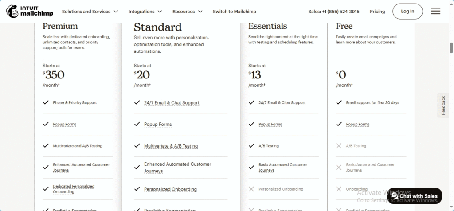The image size is (454, 211).
Task: Expand the Solutions and Services dropdown
Action: coord(90,12)
